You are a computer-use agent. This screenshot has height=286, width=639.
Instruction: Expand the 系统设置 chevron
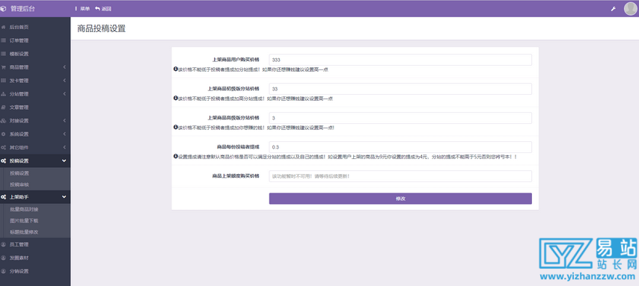tap(64, 134)
